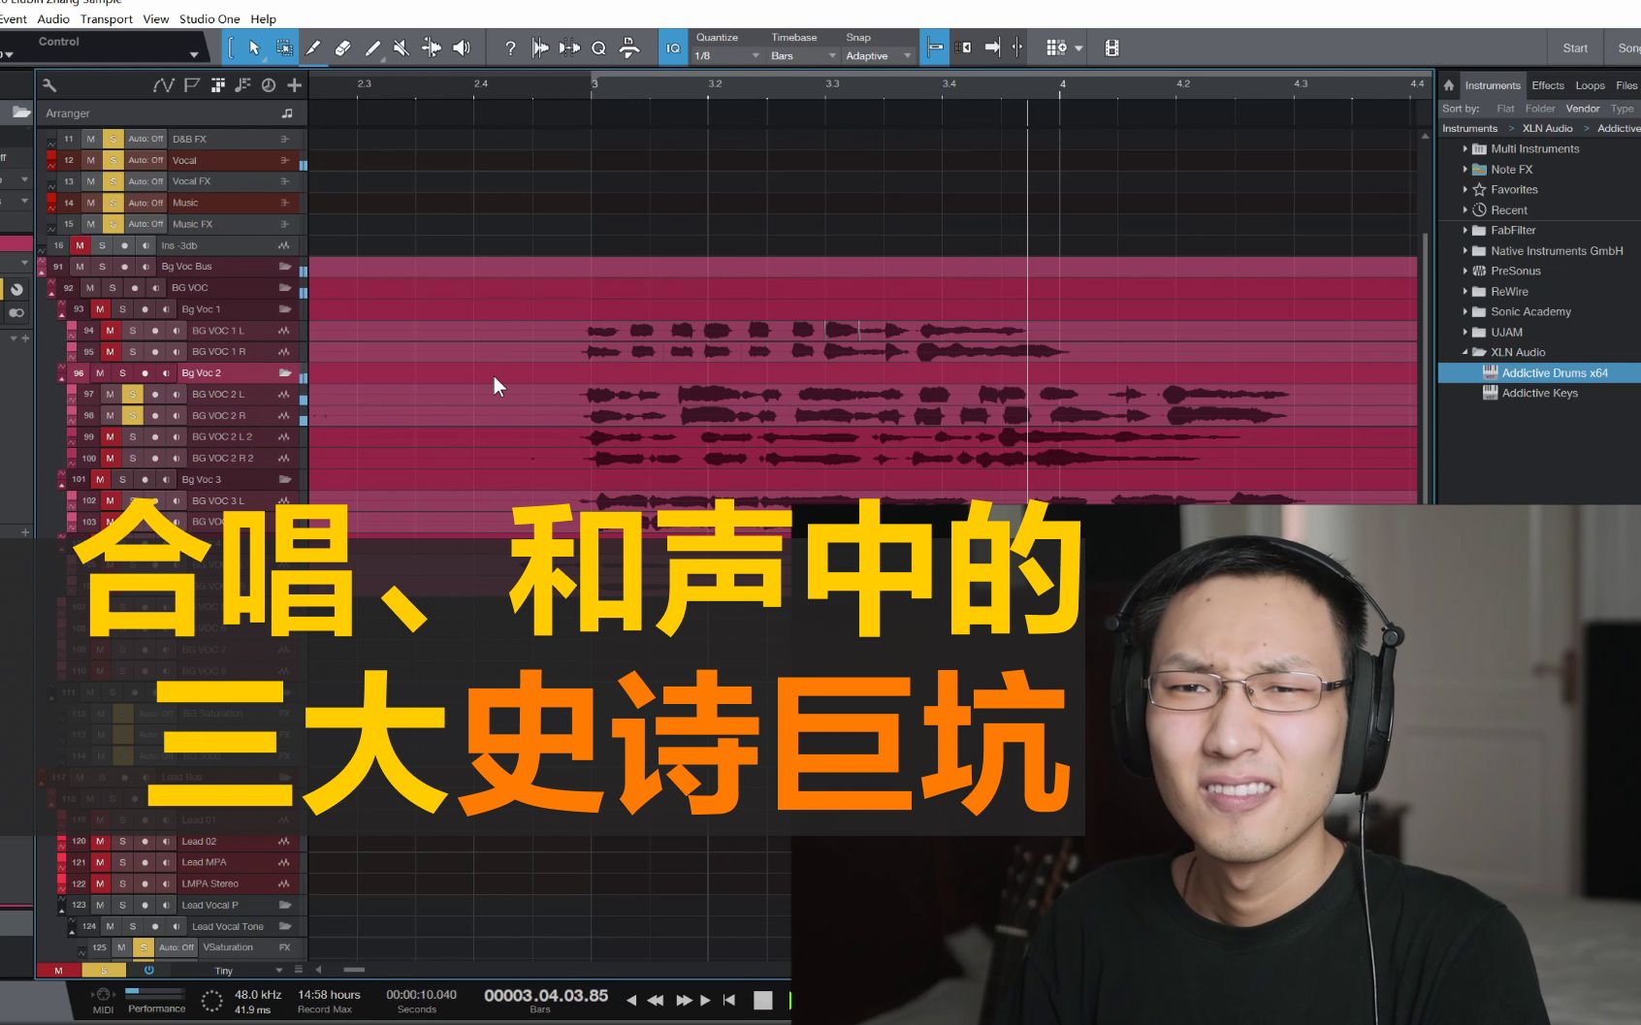Open the Help menu
This screenshot has width=1641, height=1025.
pos(263,18)
